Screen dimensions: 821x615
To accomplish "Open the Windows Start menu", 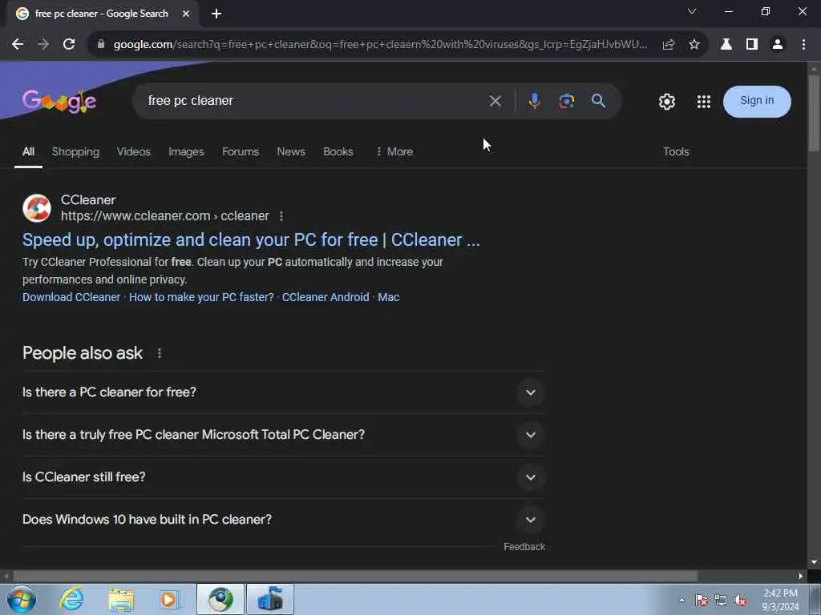I will pyautogui.click(x=22, y=599).
